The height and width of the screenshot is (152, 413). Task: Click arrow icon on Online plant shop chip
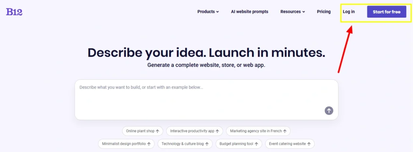pyautogui.click(x=158, y=131)
